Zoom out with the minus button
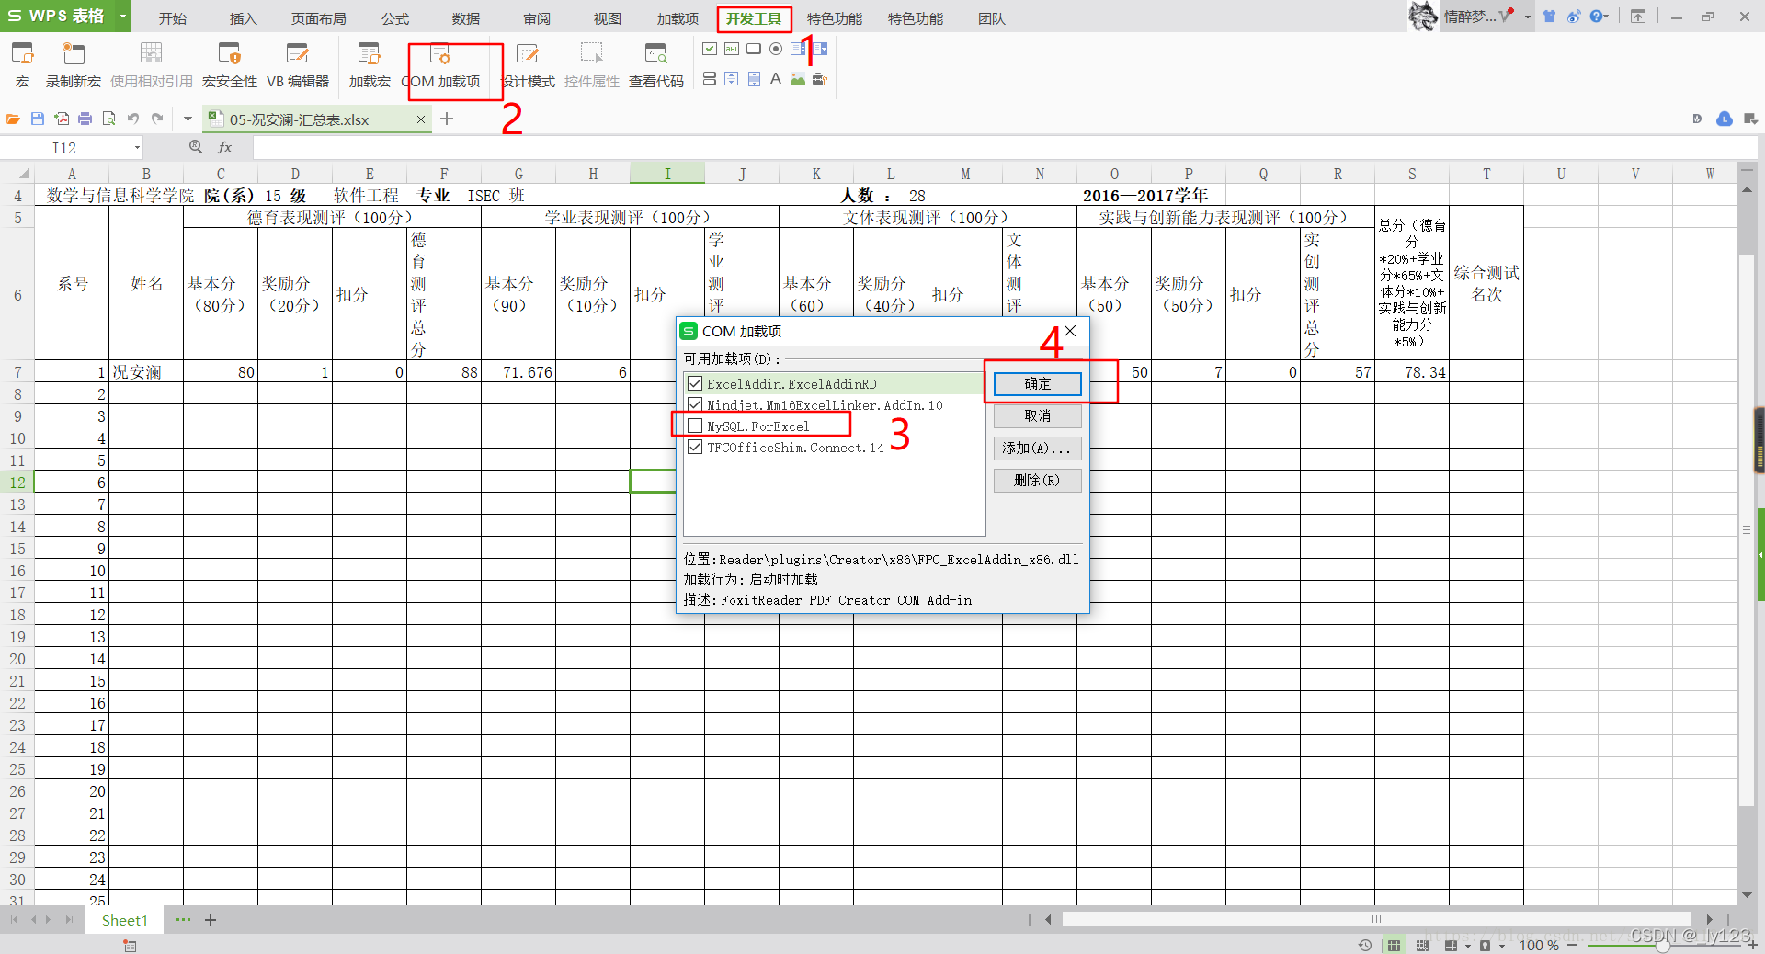1765x954 pixels. [1572, 946]
